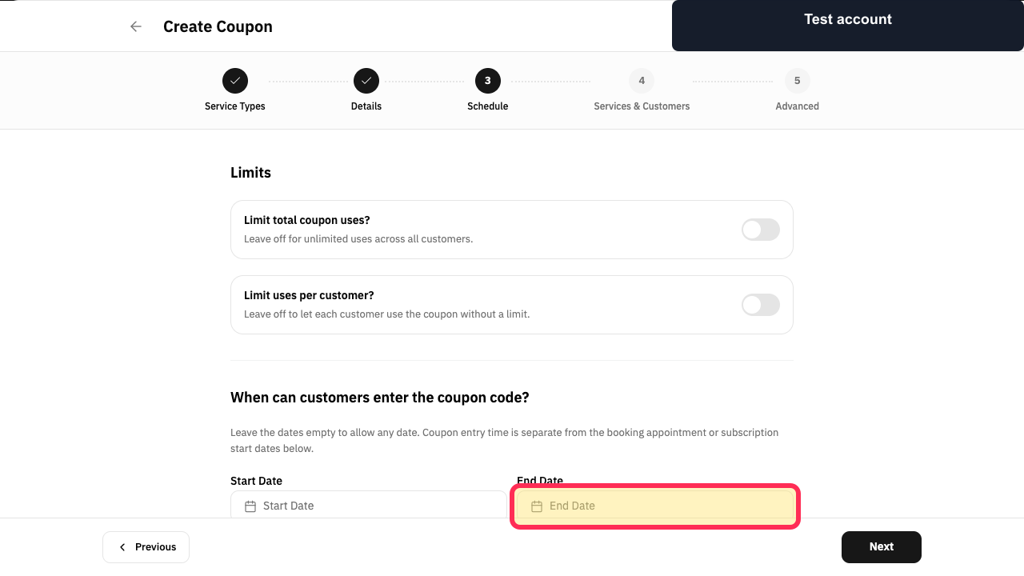The image size is (1024, 576).
Task: Open calendar icon in End Date field
Action: pos(537,506)
